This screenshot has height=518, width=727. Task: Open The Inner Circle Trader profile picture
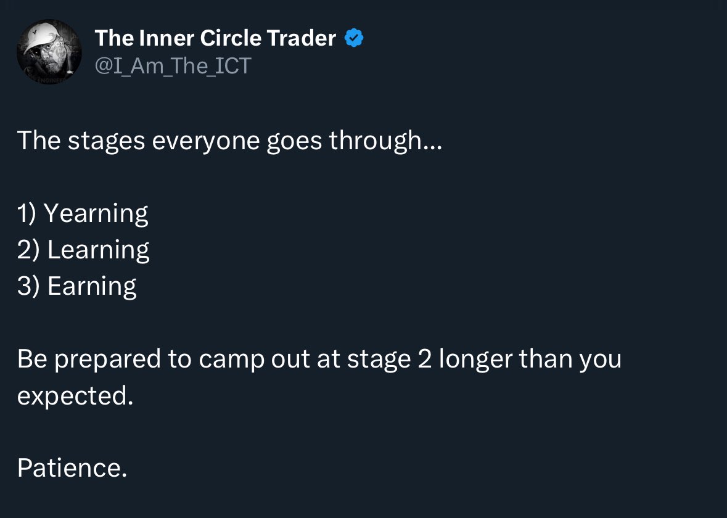pyautogui.click(x=49, y=51)
